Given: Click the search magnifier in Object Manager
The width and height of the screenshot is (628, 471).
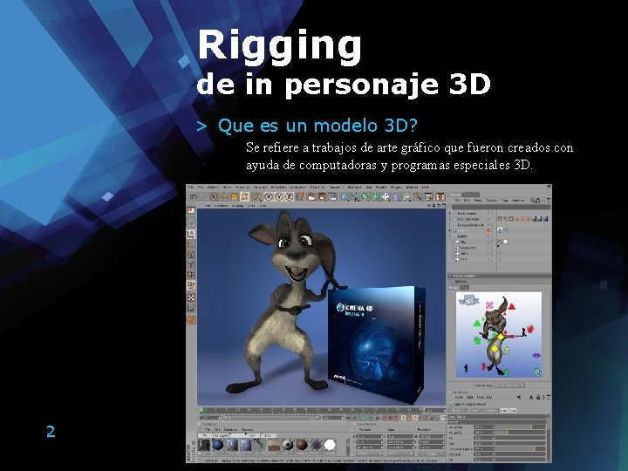Looking at the screenshot, I should tap(532, 201).
